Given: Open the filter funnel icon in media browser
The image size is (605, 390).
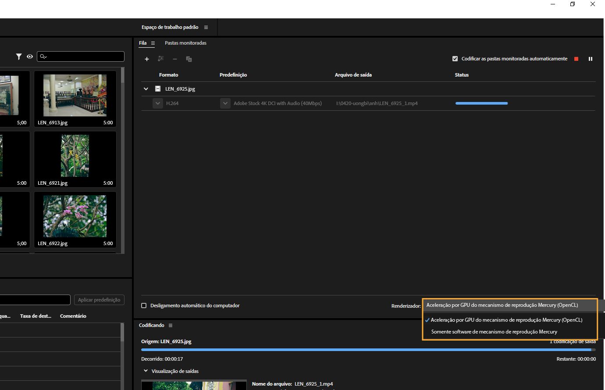Looking at the screenshot, I should [18, 56].
